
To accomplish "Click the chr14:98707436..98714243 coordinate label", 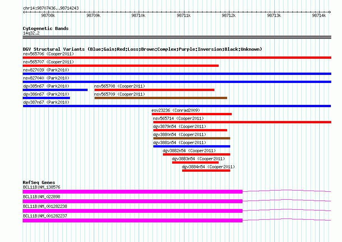I will pyautogui.click(x=51, y=8).
